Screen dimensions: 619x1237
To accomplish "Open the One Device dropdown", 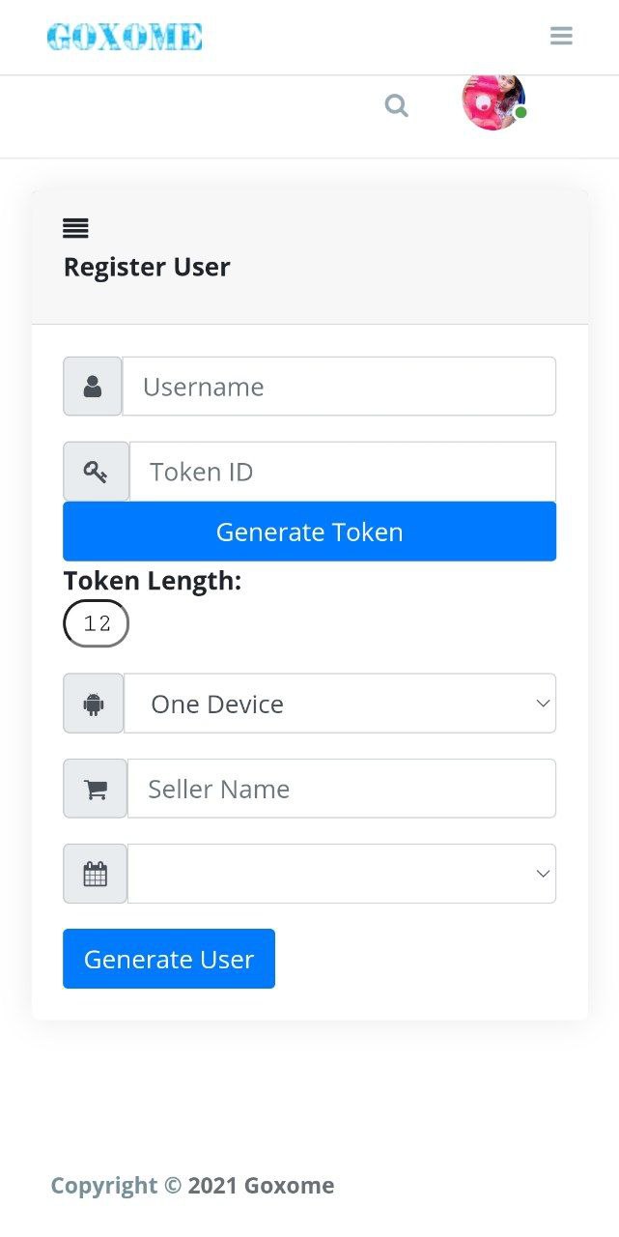I will 340,703.
